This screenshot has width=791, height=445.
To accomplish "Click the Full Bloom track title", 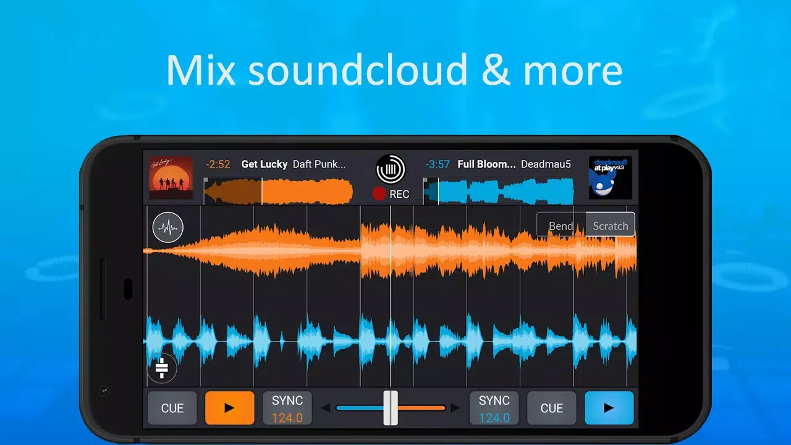I will [x=486, y=164].
